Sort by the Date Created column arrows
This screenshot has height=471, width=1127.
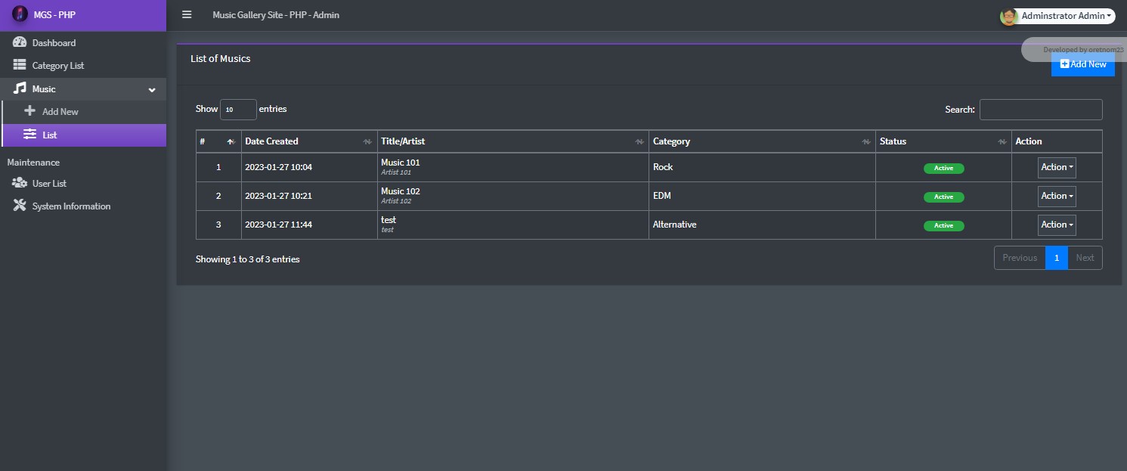367,141
